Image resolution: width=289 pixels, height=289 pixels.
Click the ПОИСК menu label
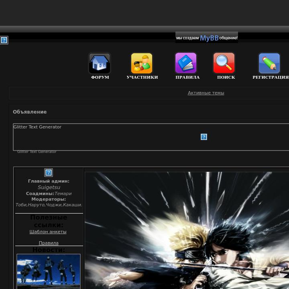(226, 77)
